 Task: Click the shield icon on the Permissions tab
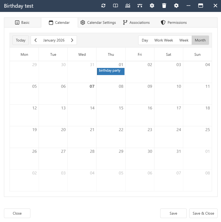163,22
